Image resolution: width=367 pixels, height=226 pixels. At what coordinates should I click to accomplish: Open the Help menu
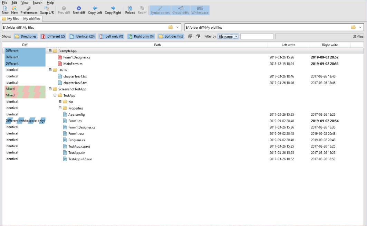pyautogui.click(x=50, y=2)
